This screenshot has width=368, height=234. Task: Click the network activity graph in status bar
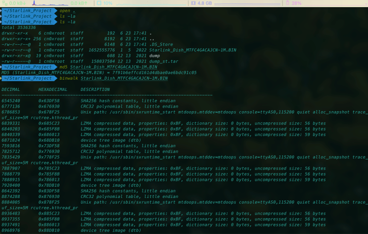tap(49, 3)
